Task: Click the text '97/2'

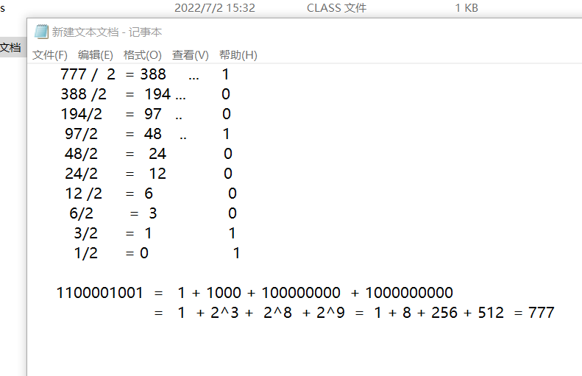Action: tap(81, 134)
